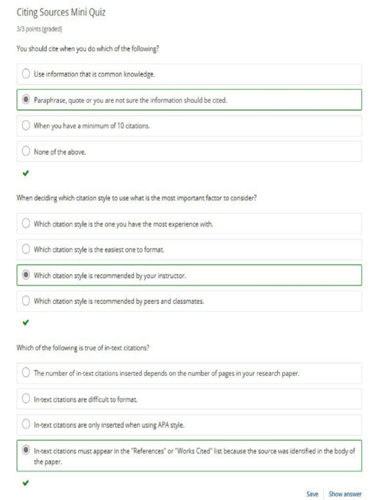This screenshot has height=500, width=375.
Task: Select "None of the above" radio button
Action: (26, 152)
